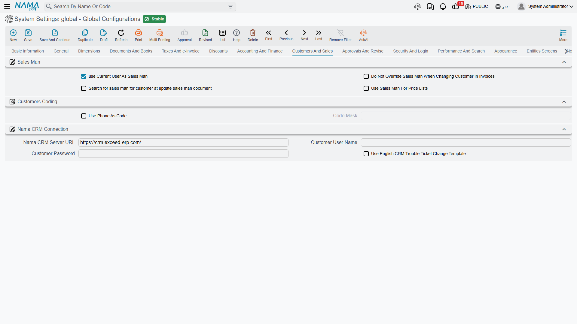Screen dimensions: 577x324
Task: Click the Duplicate toolbar icon
Action: 85,33
